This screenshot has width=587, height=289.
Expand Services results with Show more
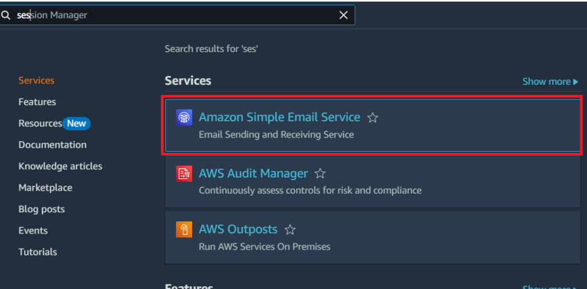click(x=550, y=82)
